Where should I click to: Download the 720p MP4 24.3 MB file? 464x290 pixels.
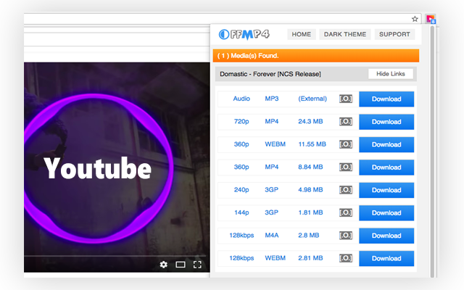(386, 122)
